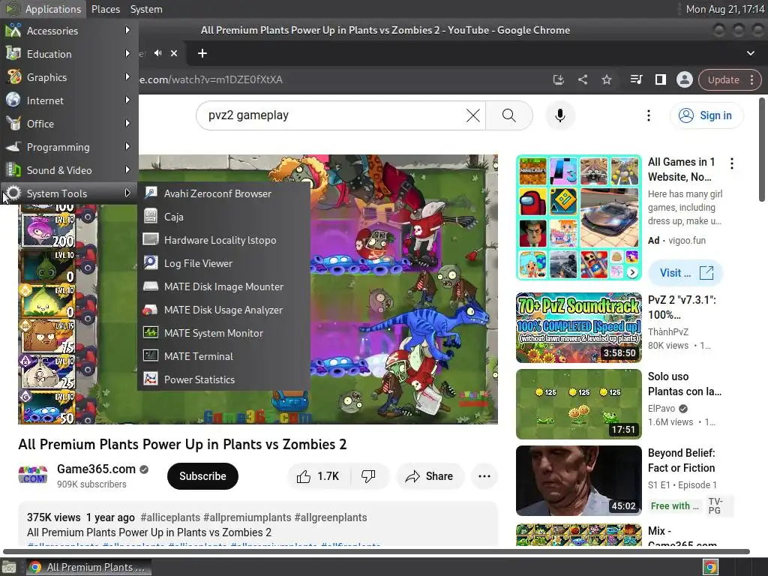Open Game365.com channel name link
Image resolution: width=768 pixels, height=576 pixels.
(x=96, y=469)
